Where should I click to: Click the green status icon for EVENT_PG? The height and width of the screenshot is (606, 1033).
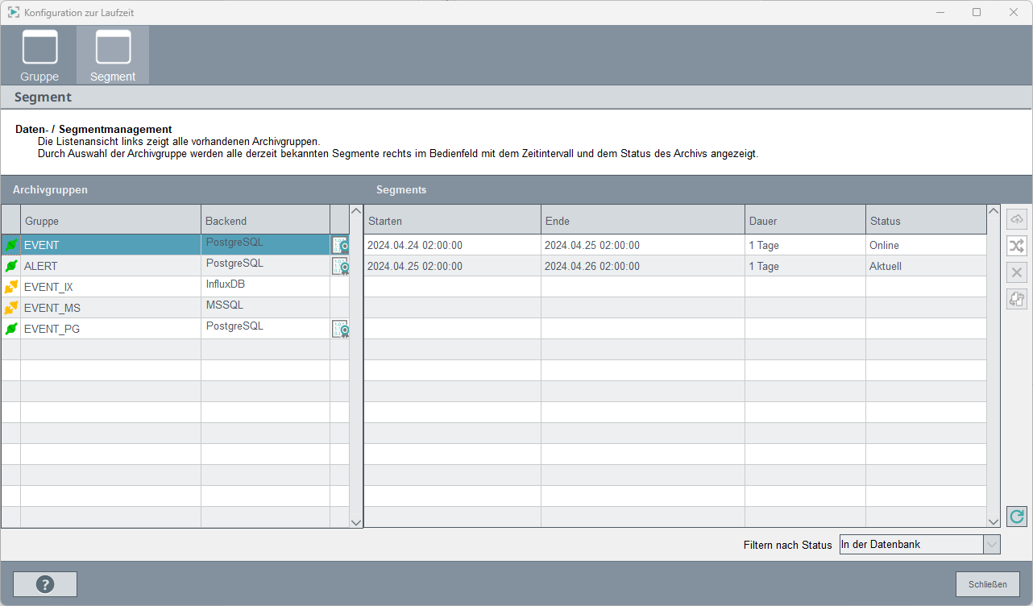pyautogui.click(x=11, y=329)
